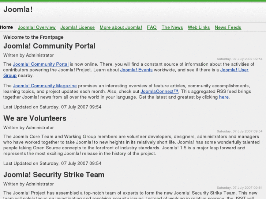The height and width of the screenshot is (199, 266).
Task: Click 'Last Updated' line under Community Portal article
Action: point(52,107)
